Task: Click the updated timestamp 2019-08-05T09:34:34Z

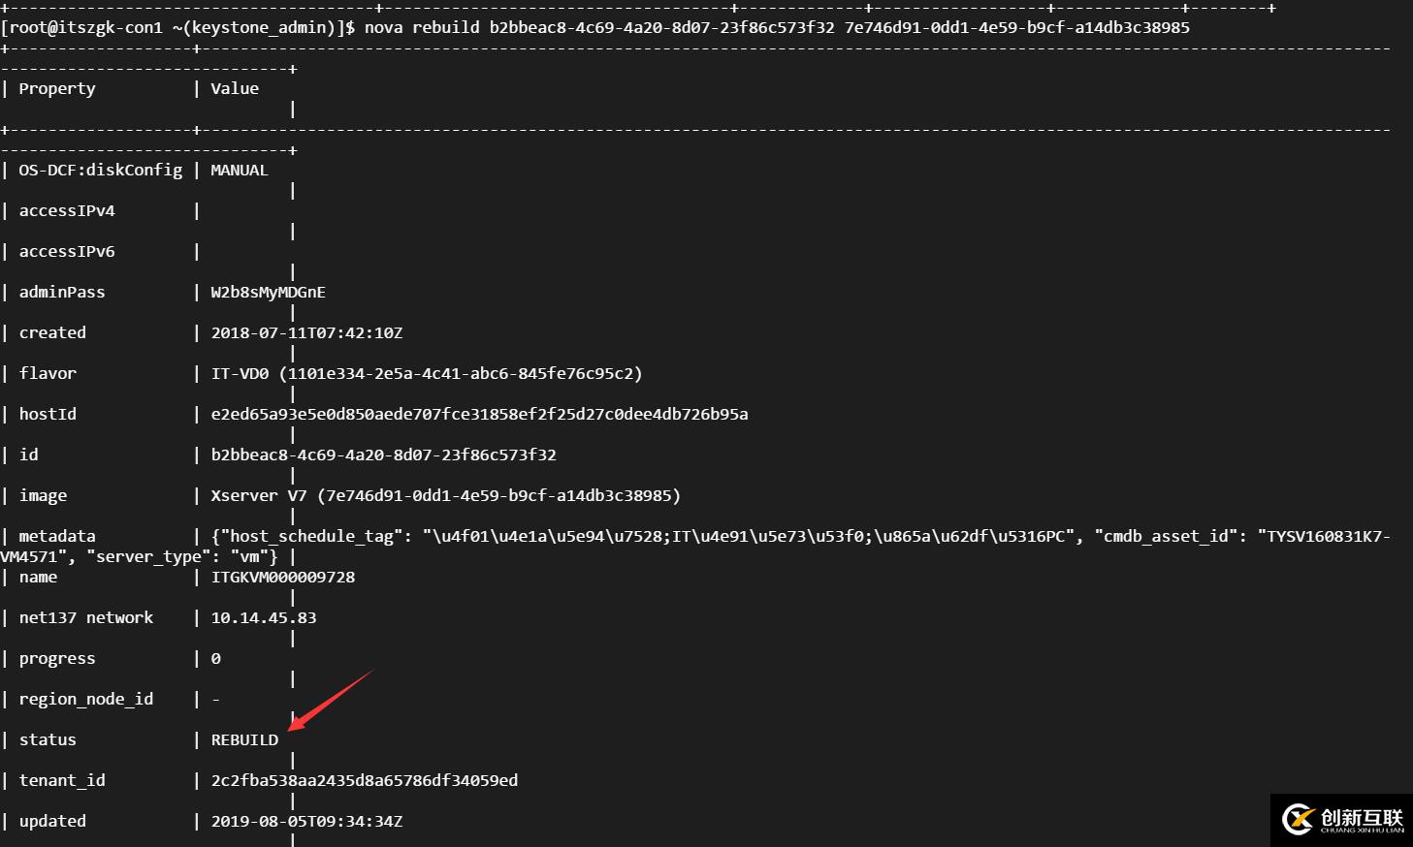Action: click(306, 822)
